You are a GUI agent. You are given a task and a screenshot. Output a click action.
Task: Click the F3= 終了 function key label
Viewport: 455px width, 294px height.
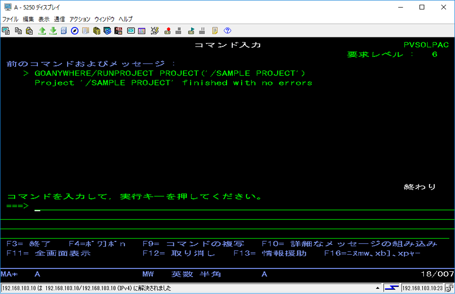tap(28, 244)
